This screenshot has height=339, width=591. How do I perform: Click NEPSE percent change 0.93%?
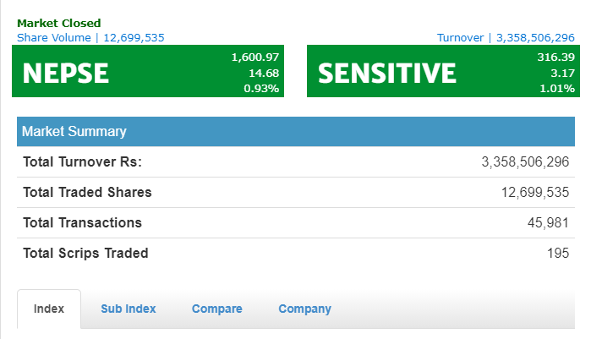(261, 88)
